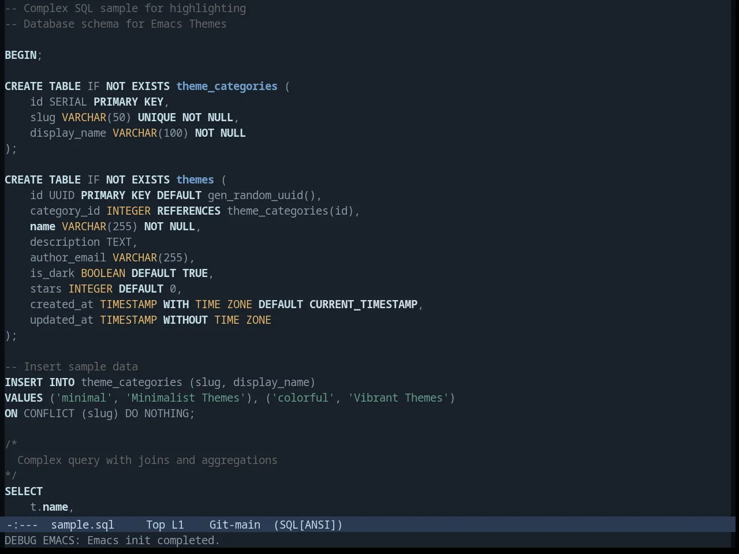Screen dimensions: 739x554
Task: Click 'BOOLEAN' type on is_dark line
Action: pos(103,273)
